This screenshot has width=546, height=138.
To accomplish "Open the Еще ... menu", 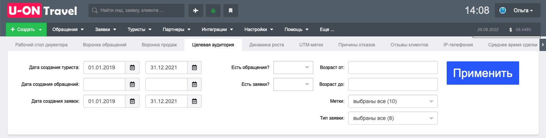I will 327,29.
